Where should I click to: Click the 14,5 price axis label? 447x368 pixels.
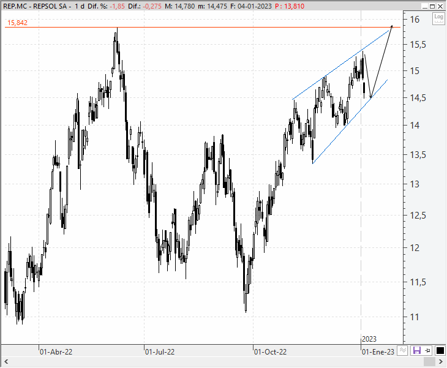pos(418,98)
